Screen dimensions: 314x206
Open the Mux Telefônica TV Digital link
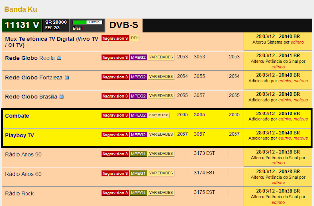(x=52, y=42)
